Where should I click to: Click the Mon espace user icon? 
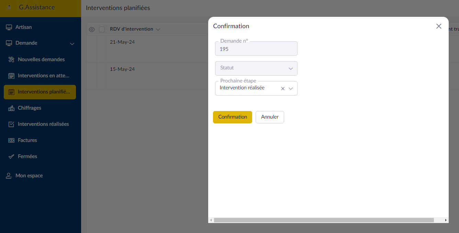9,176
